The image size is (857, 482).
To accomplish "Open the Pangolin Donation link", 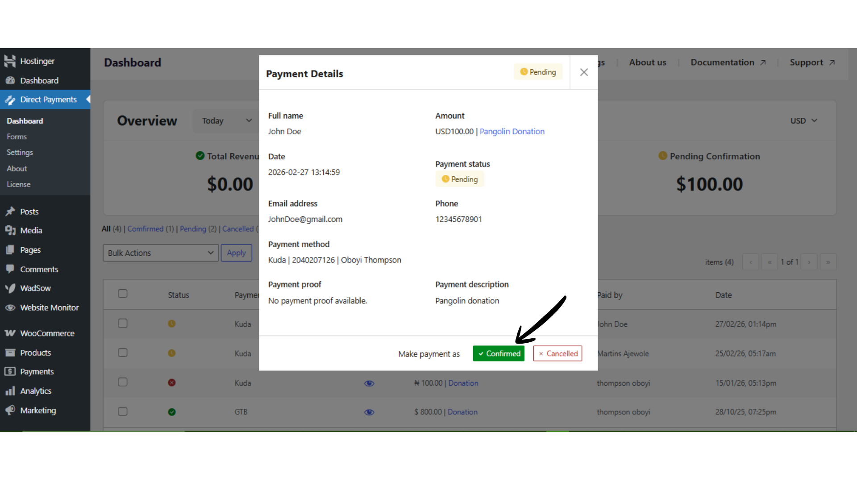I will pos(512,131).
